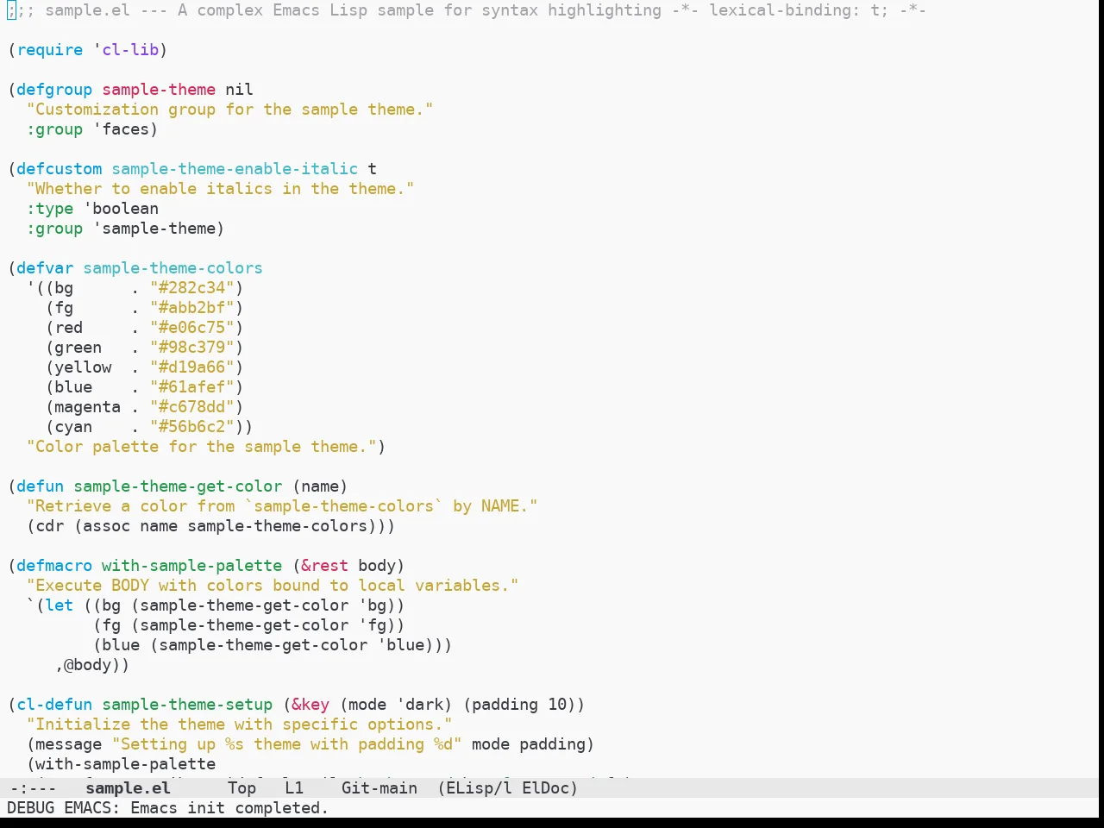Click the buffer name sample.el in mode line

tap(128, 787)
